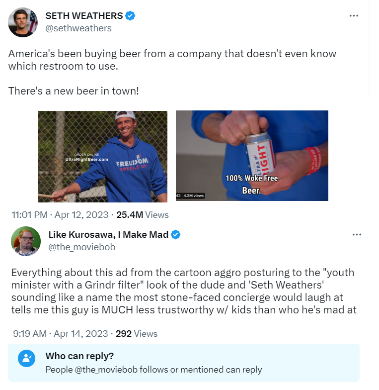Image resolution: width=379 pixels, height=390 pixels.
Task: Click the Who can reply? heading
Action: [x=79, y=356]
